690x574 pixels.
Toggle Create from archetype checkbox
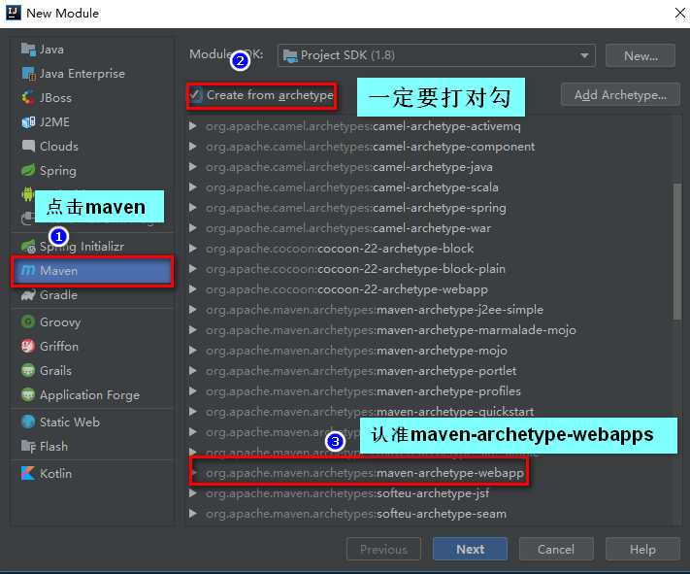click(x=196, y=95)
